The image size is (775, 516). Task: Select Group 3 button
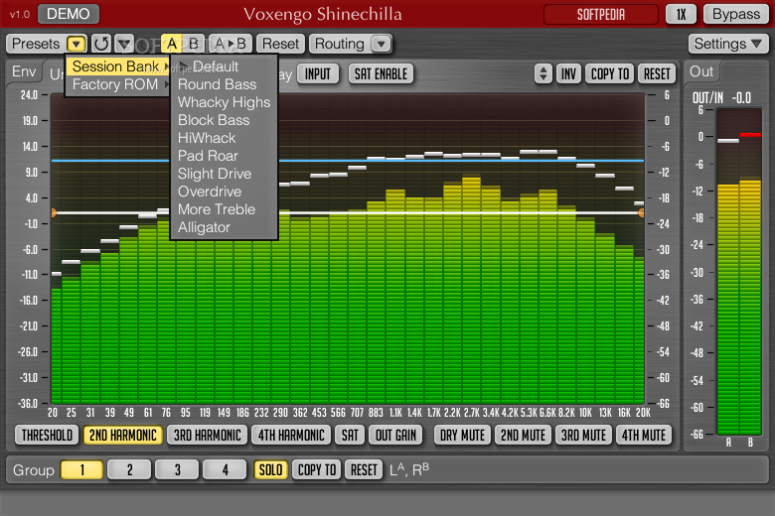coord(177,469)
